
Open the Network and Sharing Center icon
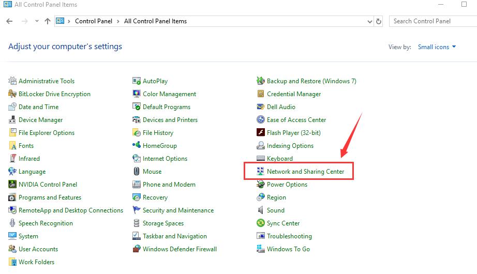point(260,172)
